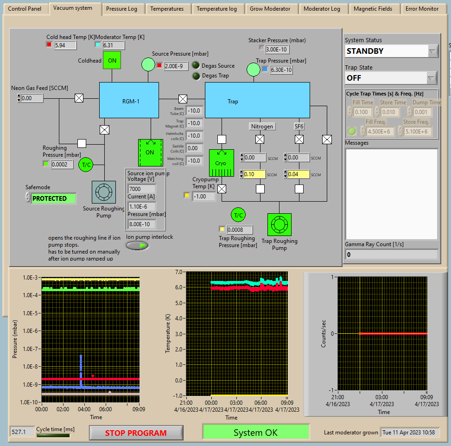Click the Trap Roughing Pump icon
Image resolution: width=451 pixels, height=446 pixels.
pyautogui.click(x=279, y=225)
